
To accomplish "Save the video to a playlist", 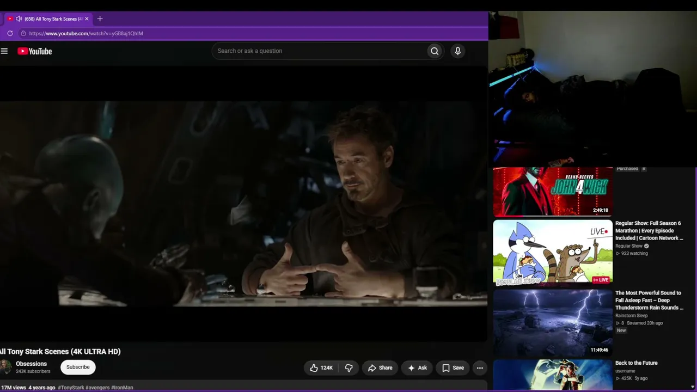I will click(x=453, y=368).
